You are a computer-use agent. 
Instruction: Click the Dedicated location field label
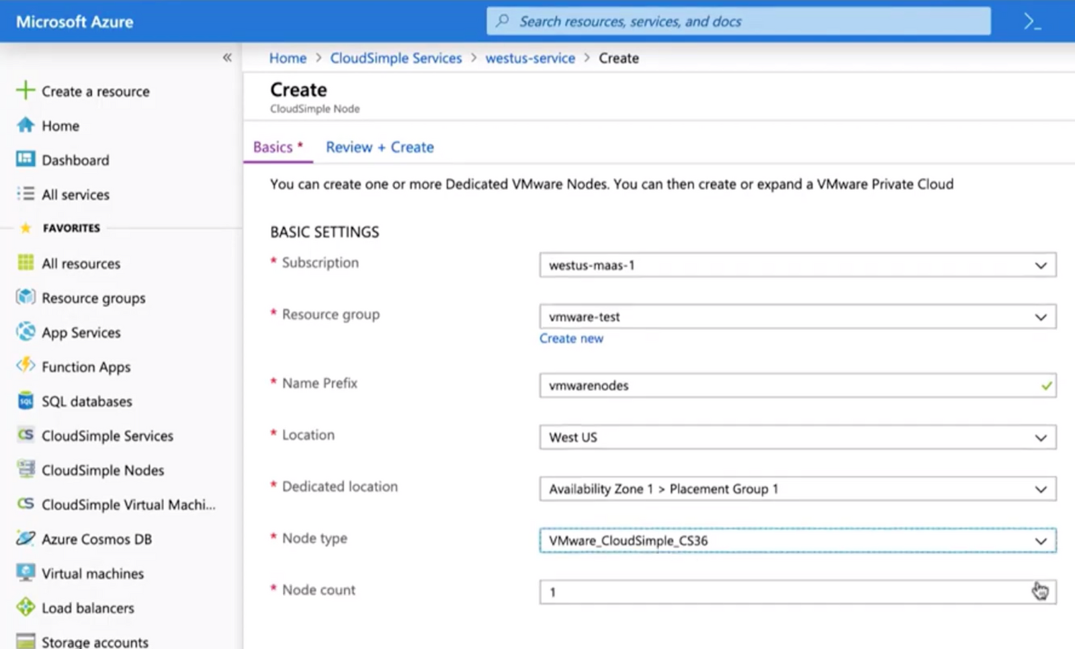[340, 486]
